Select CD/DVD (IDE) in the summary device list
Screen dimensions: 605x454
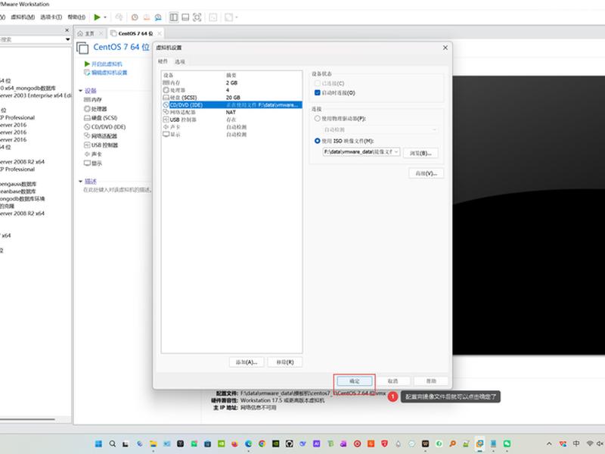104,127
